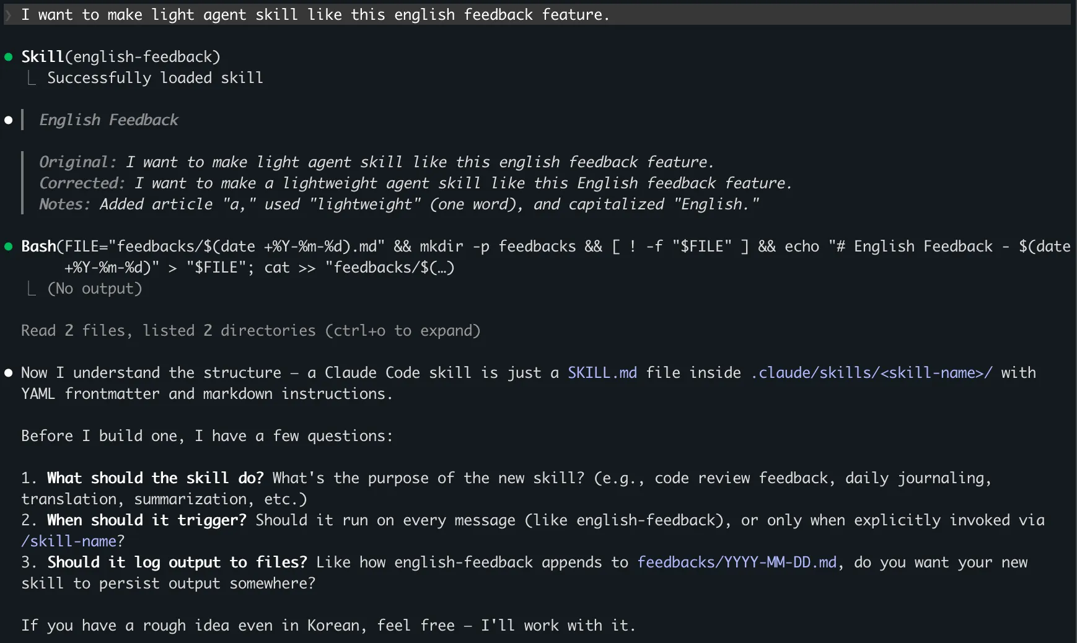This screenshot has width=1077, height=643.
Task: Open the feedbacks/YYYY-MM-DD.md path link
Action: pyautogui.click(x=737, y=562)
